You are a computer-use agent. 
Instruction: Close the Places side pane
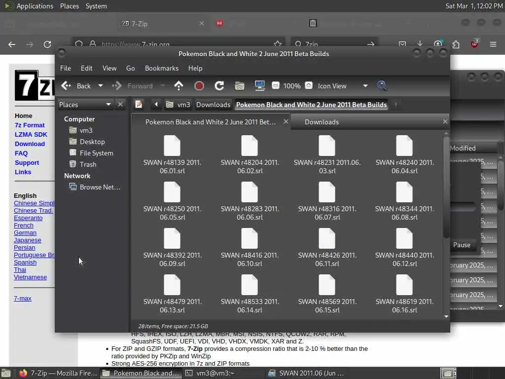(x=120, y=105)
